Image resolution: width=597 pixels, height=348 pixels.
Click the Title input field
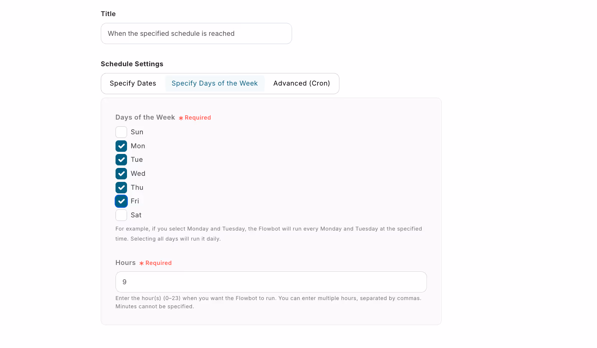(x=196, y=34)
